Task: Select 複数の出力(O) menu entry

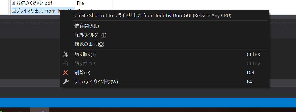Action: 89,44
